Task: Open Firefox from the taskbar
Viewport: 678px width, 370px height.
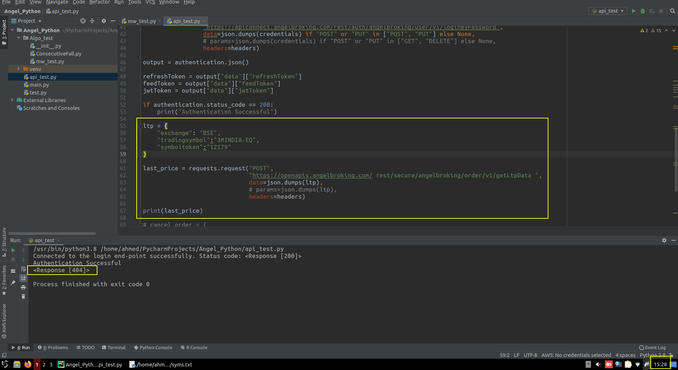Action: 28,364
